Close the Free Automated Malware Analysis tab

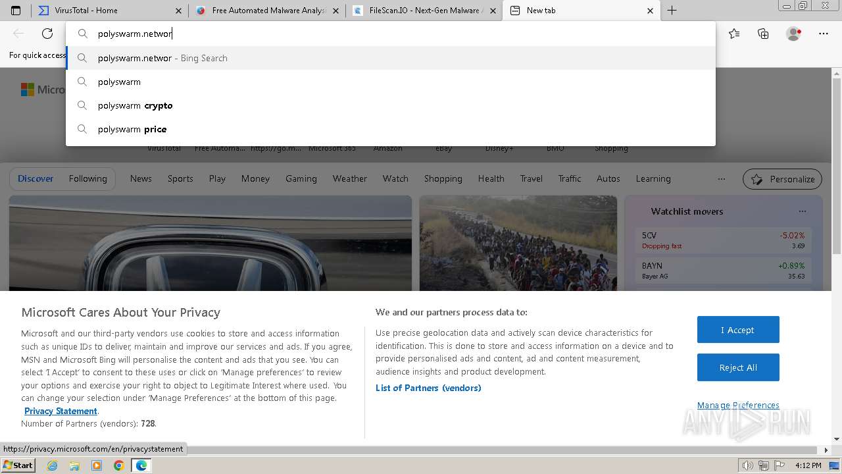pos(336,11)
